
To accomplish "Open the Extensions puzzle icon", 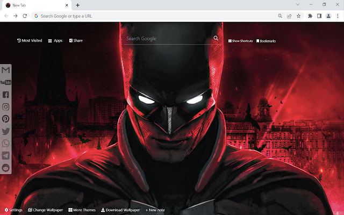I will pyautogui.click(x=310, y=16).
